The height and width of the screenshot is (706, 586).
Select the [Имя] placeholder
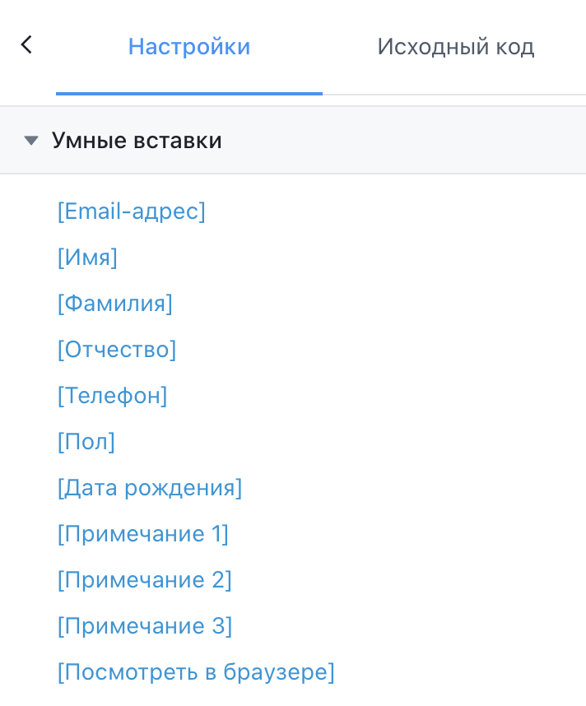pos(86,258)
